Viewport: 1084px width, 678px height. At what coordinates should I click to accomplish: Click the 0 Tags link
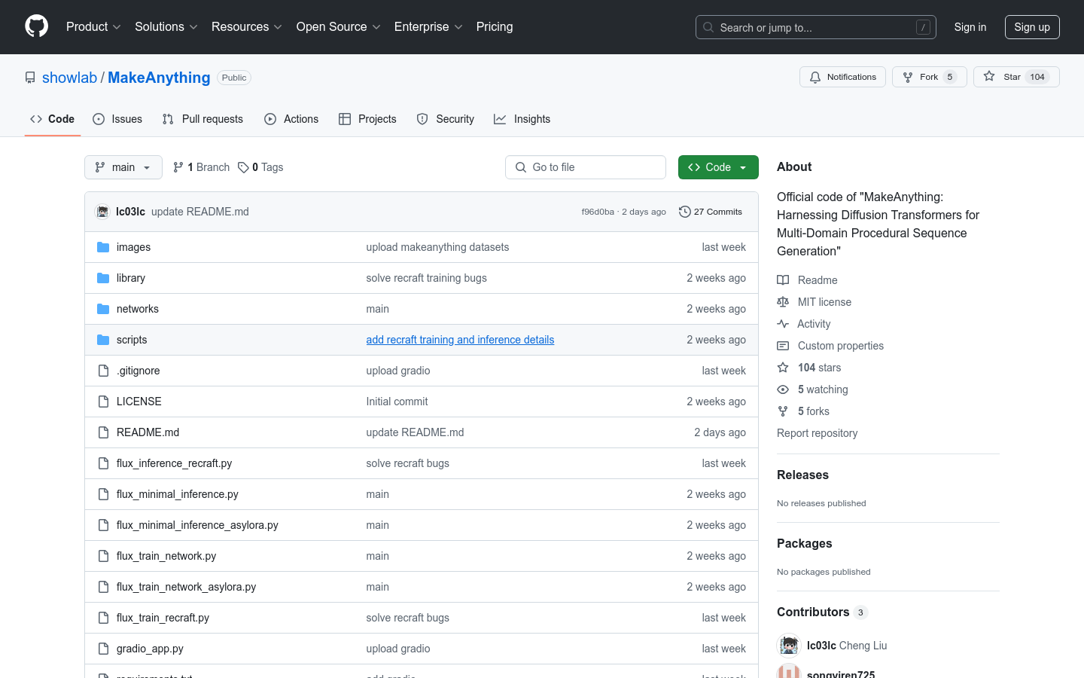260,167
